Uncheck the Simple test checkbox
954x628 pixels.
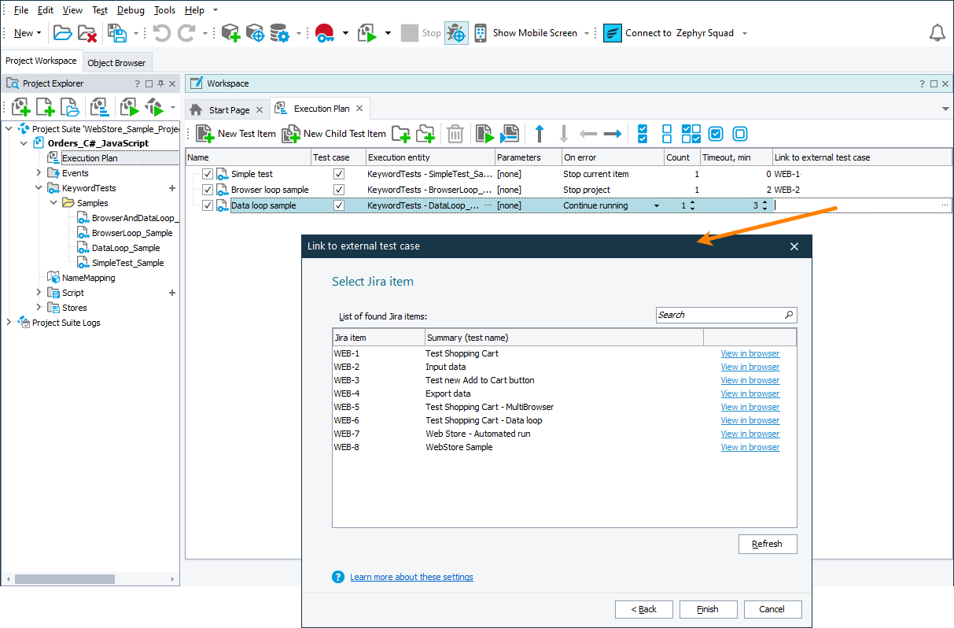(207, 173)
